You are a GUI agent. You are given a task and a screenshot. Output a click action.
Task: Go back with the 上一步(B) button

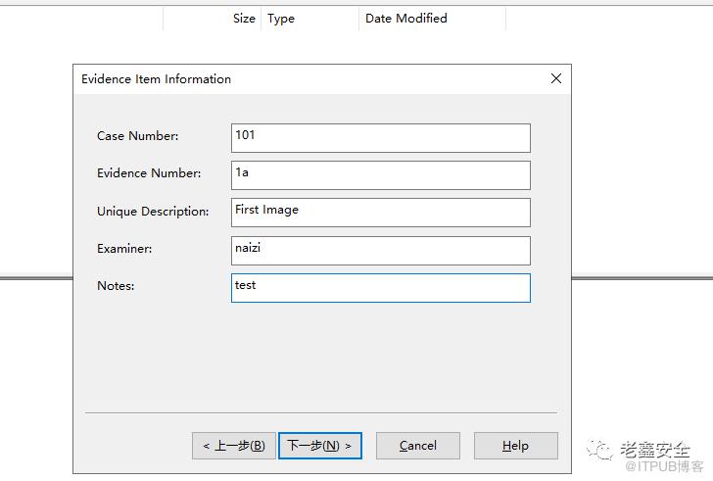click(233, 446)
